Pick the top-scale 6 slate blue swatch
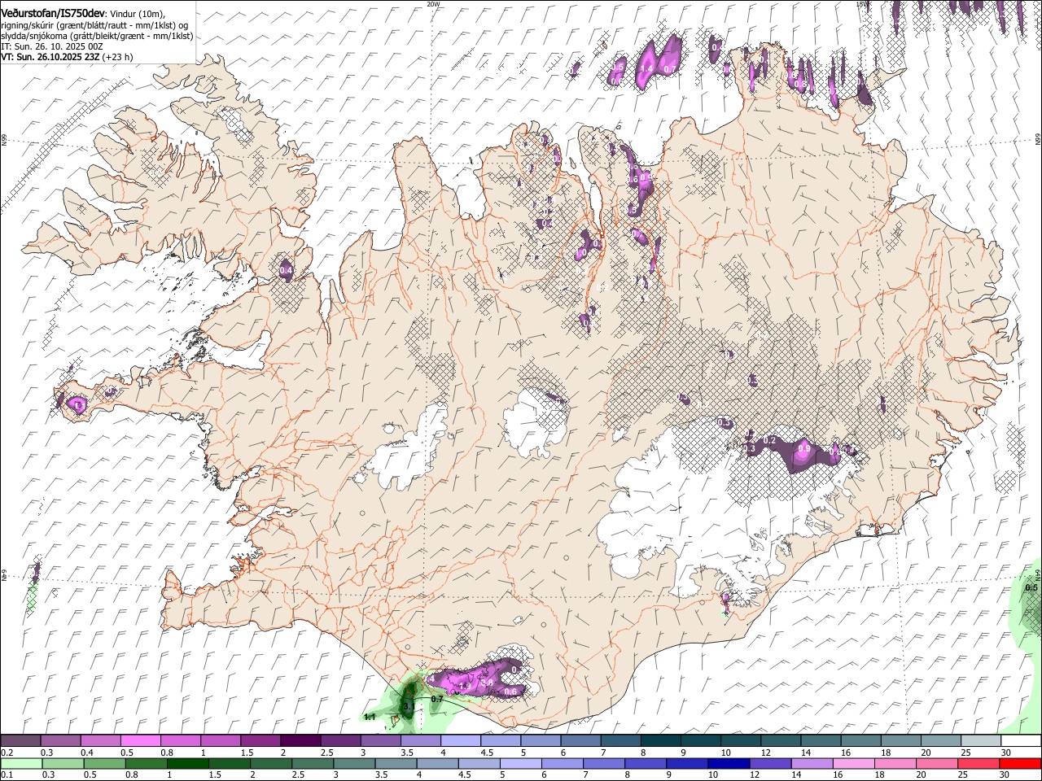 click(580, 740)
